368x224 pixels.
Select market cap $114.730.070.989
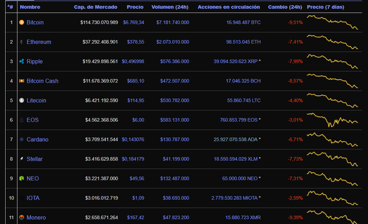coord(99,22)
